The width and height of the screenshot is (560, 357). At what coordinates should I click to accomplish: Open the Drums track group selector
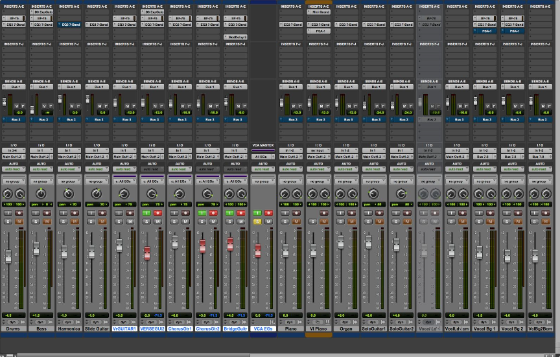(x=14, y=181)
